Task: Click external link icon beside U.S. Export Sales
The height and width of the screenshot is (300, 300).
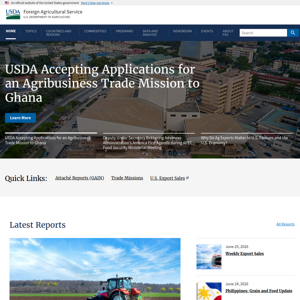Action: click(187, 178)
